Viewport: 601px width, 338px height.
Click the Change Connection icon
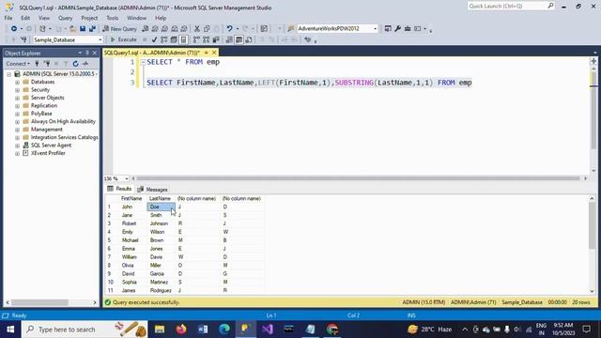23,39
